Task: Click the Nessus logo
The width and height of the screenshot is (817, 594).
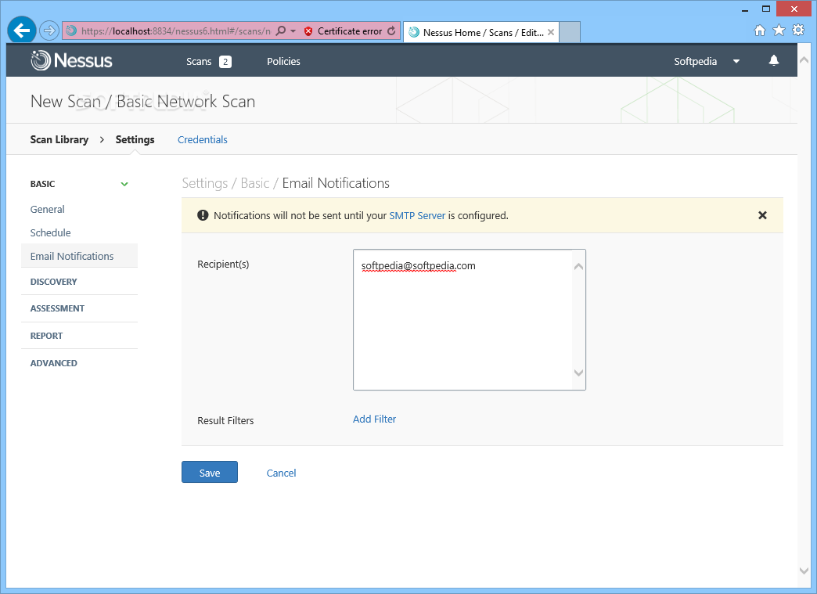Action: pos(71,61)
